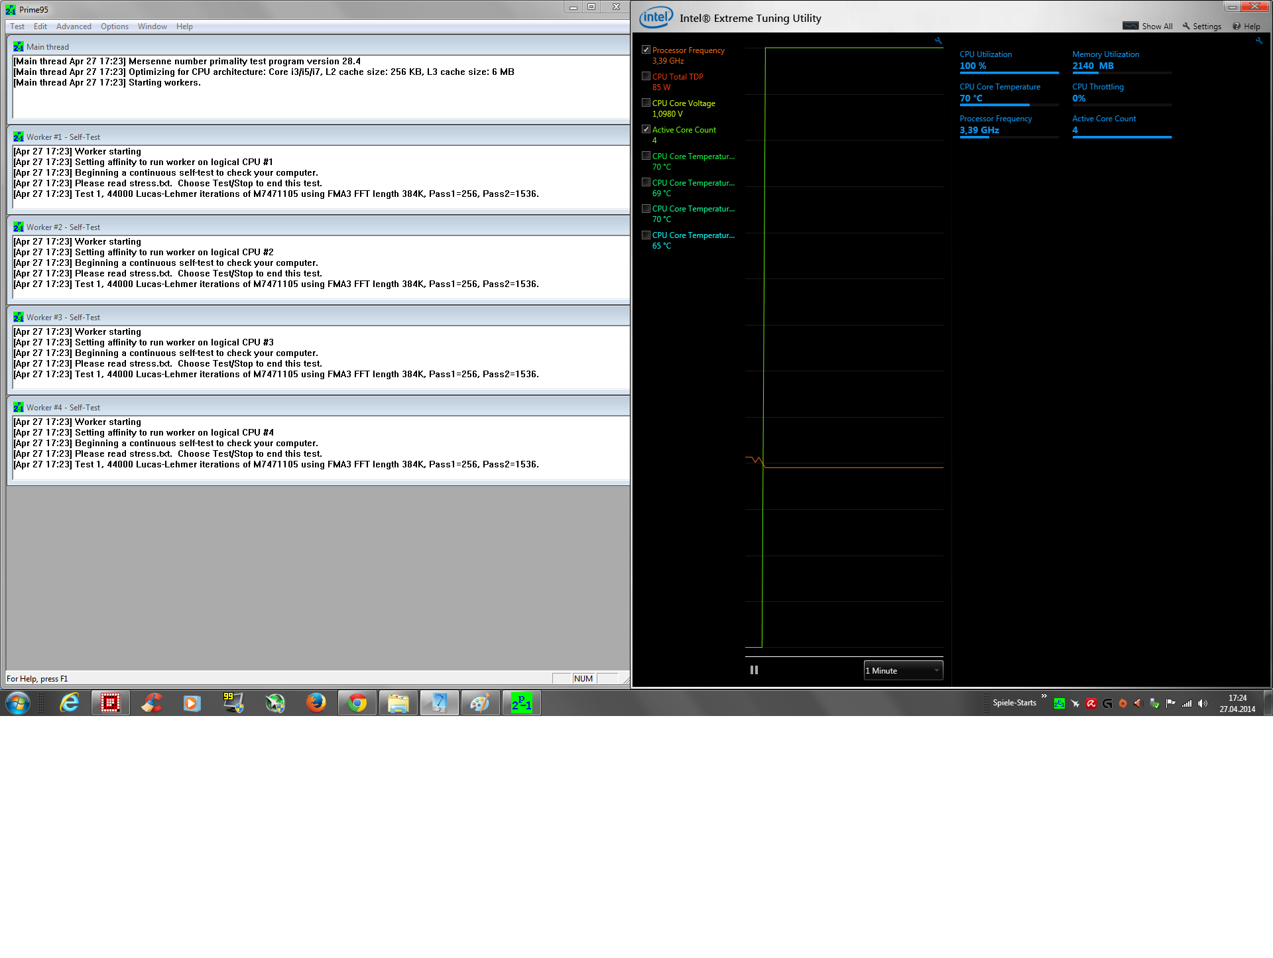This screenshot has height=958, width=1273.
Task: Expand the taskbar toolbar overflow chevron
Action: point(1044,695)
